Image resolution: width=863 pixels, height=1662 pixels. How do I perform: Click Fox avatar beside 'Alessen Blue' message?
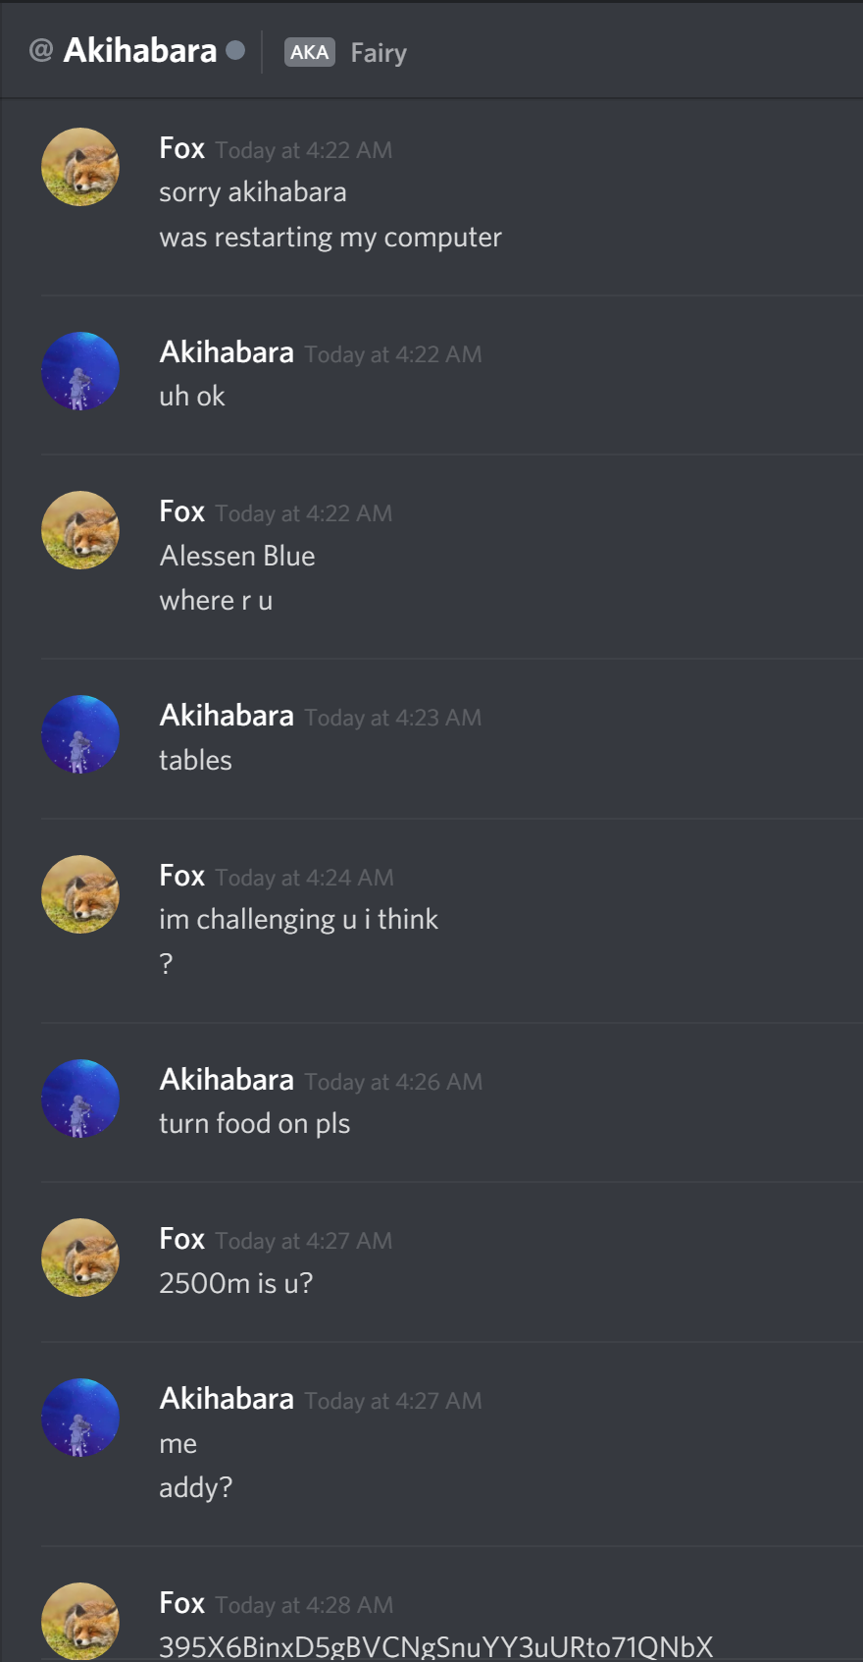80,530
